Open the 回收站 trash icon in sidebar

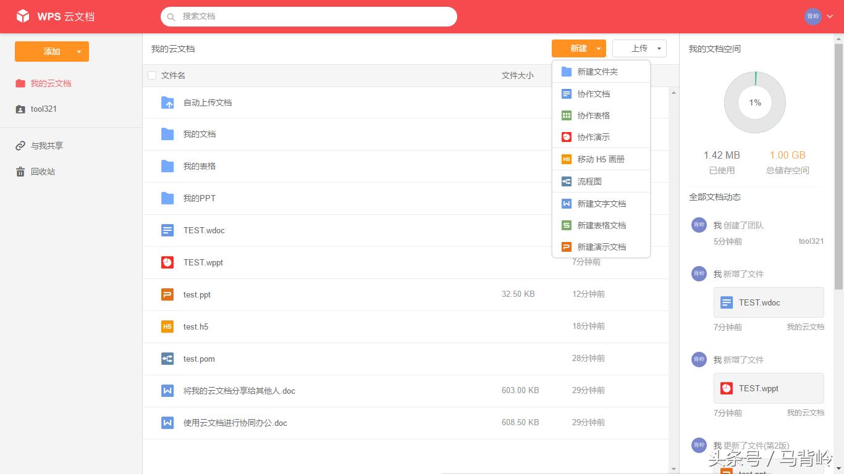pyautogui.click(x=20, y=172)
